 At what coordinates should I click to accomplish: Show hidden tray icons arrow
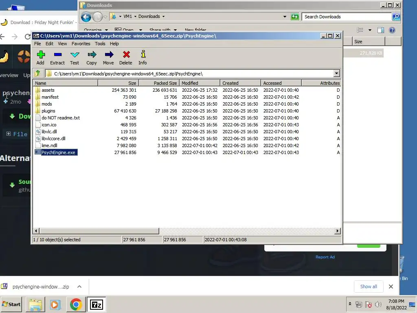[x=350, y=304]
